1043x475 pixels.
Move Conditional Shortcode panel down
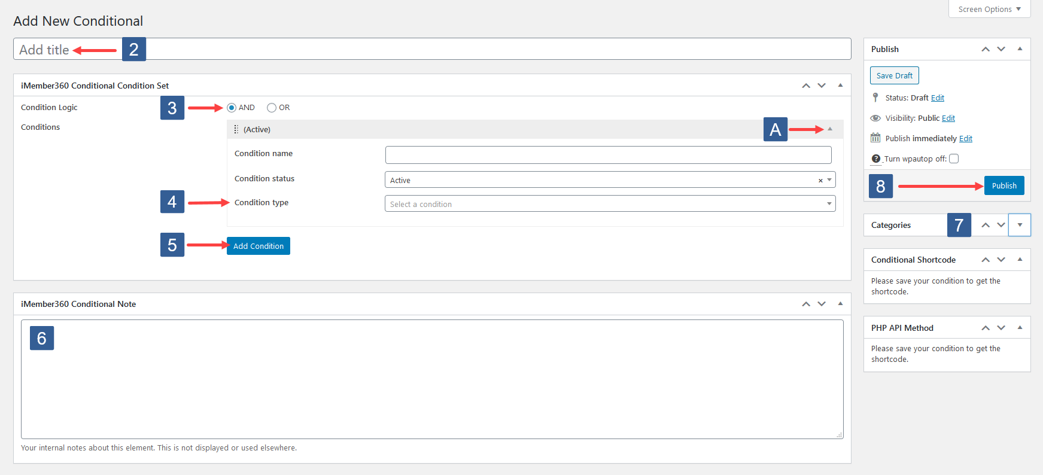[1001, 260]
